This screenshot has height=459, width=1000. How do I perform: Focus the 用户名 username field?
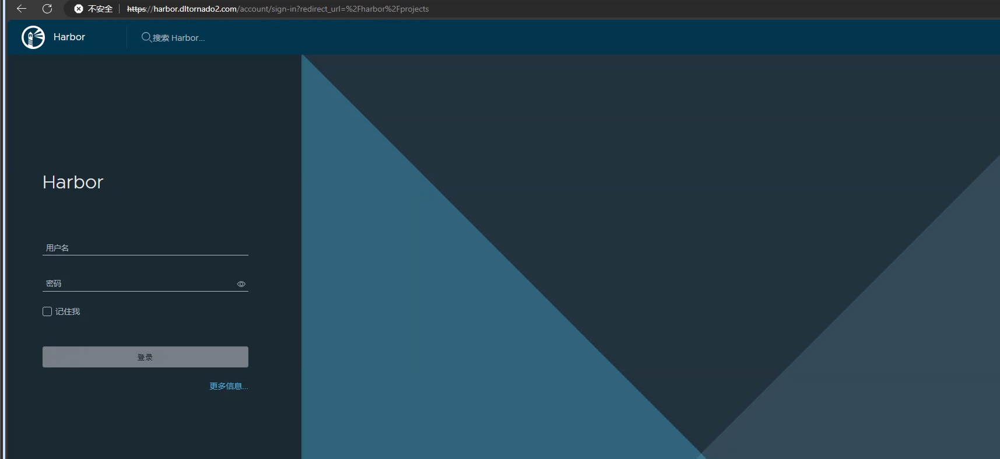point(145,248)
